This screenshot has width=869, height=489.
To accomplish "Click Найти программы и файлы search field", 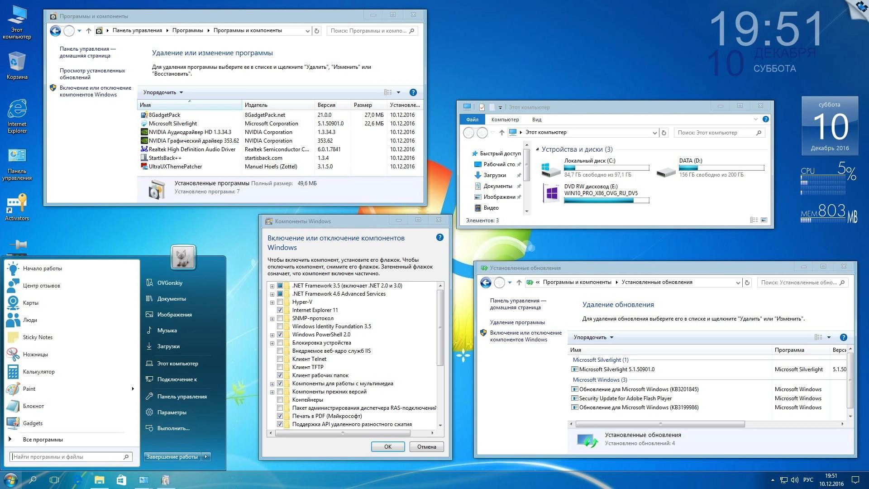I will (x=71, y=457).
